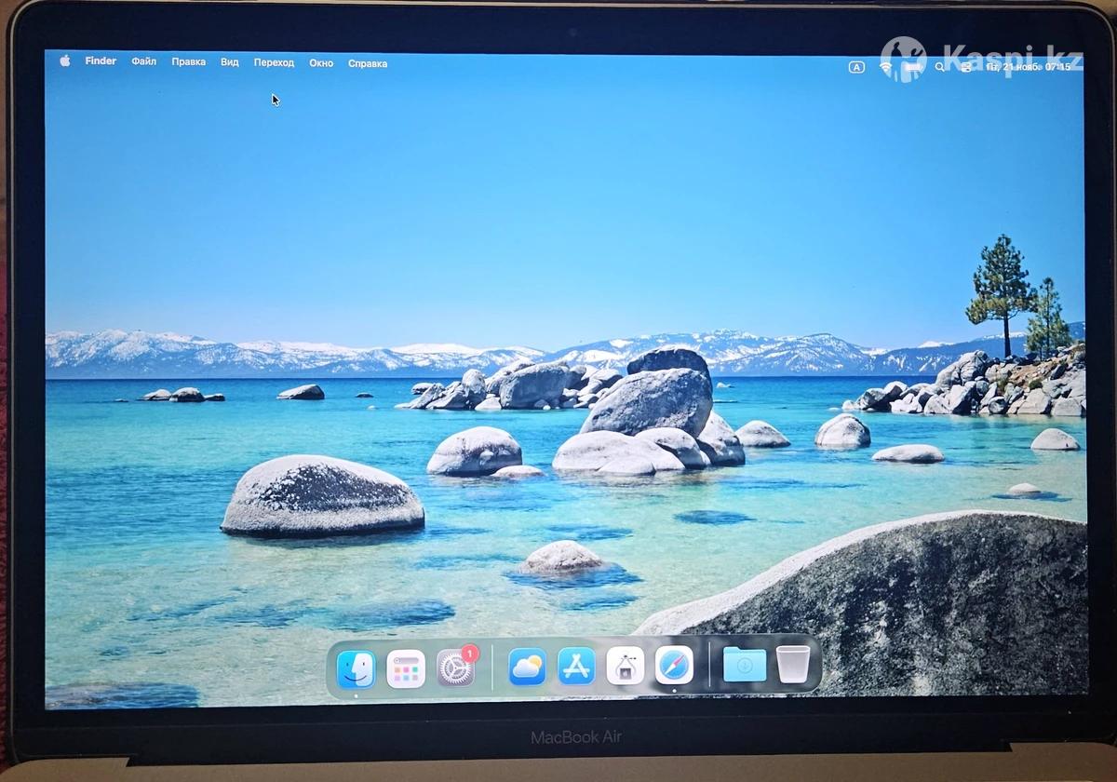Show battery status in menu bar
The image size is (1117, 782).
click(x=913, y=67)
